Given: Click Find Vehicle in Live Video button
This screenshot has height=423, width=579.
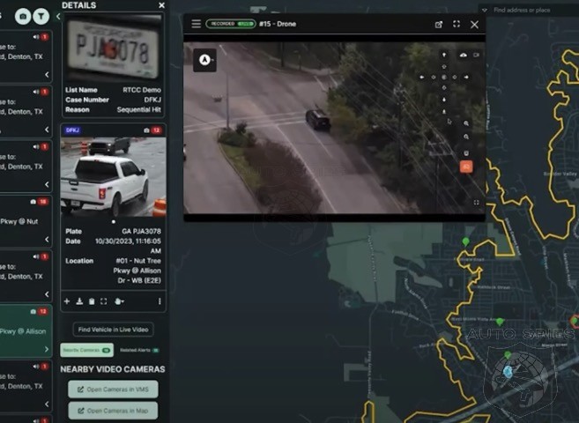Looking at the screenshot, I should tap(114, 330).
